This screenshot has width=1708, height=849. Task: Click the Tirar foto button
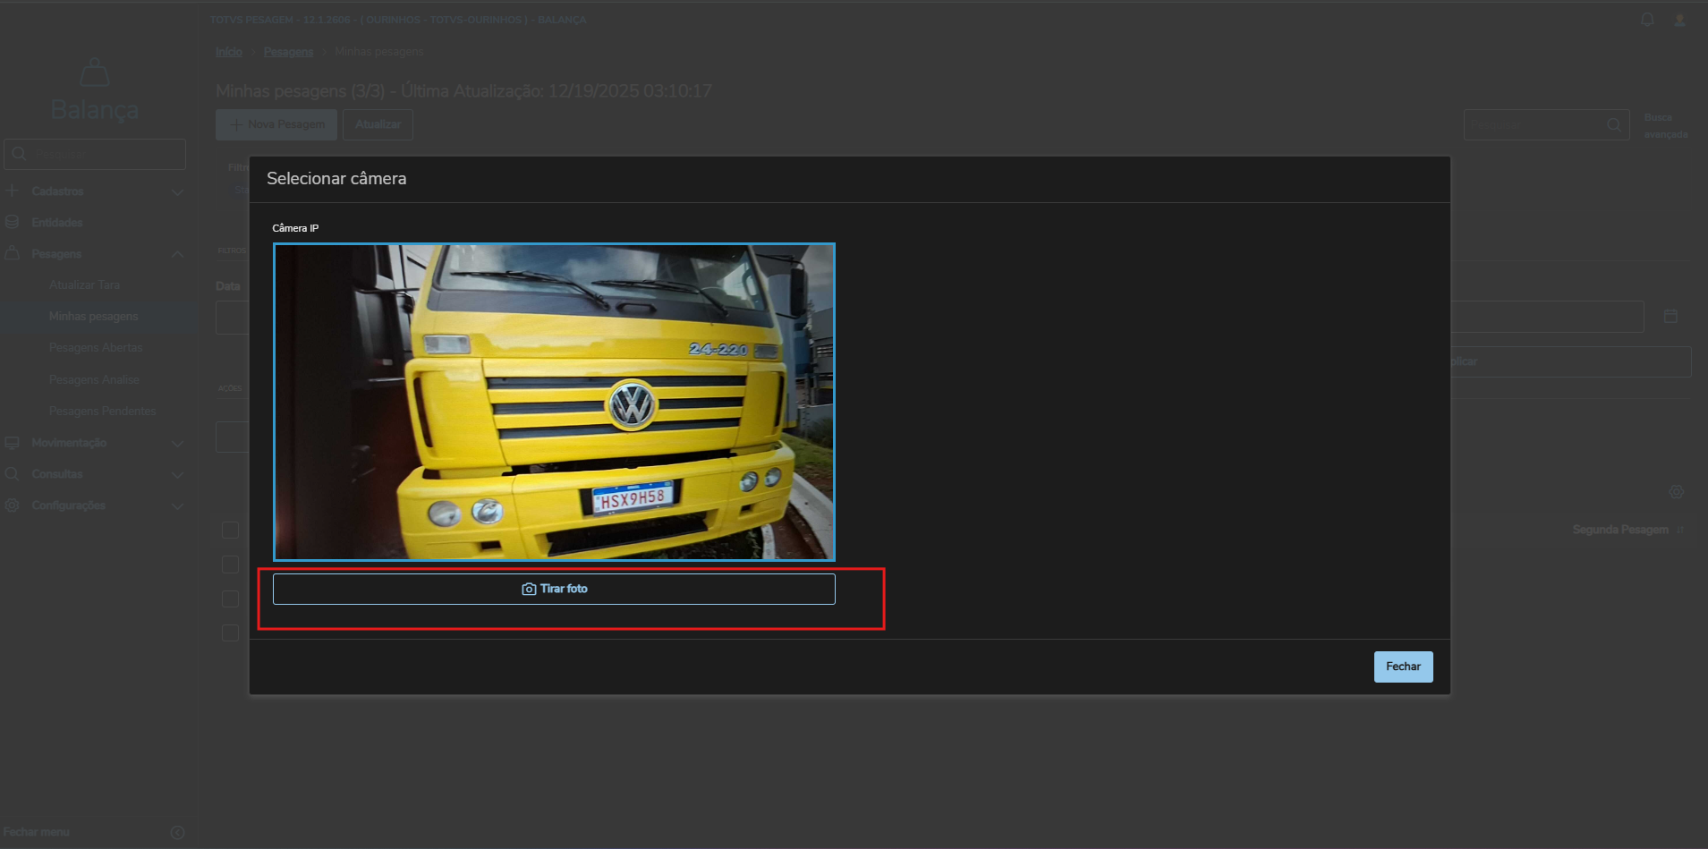(x=554, y=589)
